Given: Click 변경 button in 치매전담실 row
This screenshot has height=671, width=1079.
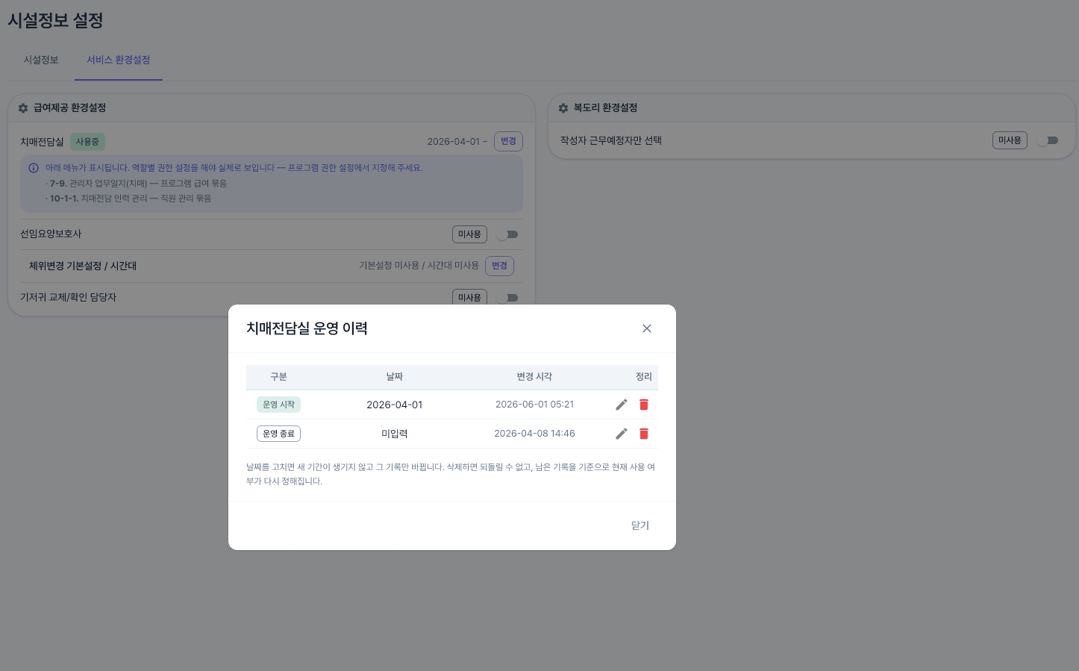Looking at the screenshot, I should [508, 141].
